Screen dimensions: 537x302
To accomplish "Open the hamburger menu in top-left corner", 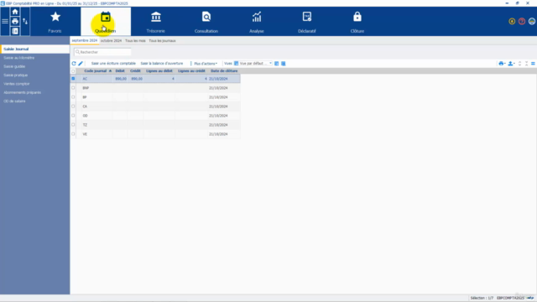I will [x=5, y=21].
